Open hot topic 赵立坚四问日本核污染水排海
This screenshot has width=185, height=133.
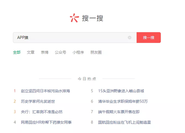pyautogui.click(x=45, y=91)
